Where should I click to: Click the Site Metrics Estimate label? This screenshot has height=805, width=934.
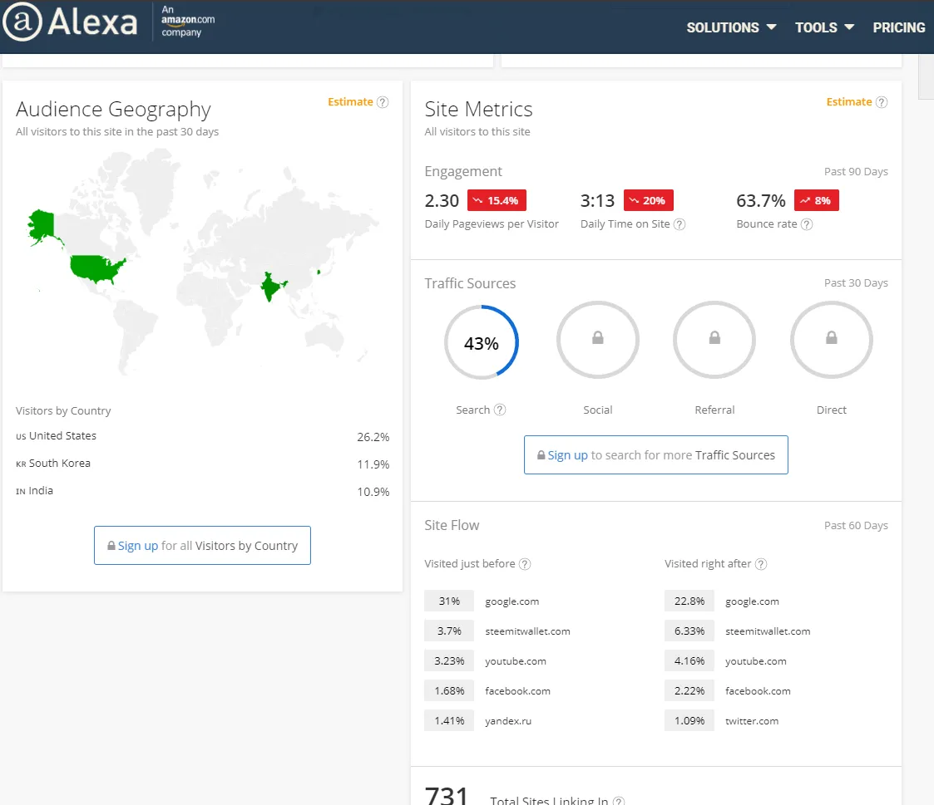(x=849, y=101)
